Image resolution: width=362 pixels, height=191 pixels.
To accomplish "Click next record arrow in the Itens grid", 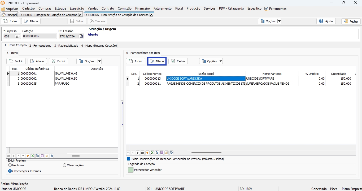I will (x=18, y=156).
